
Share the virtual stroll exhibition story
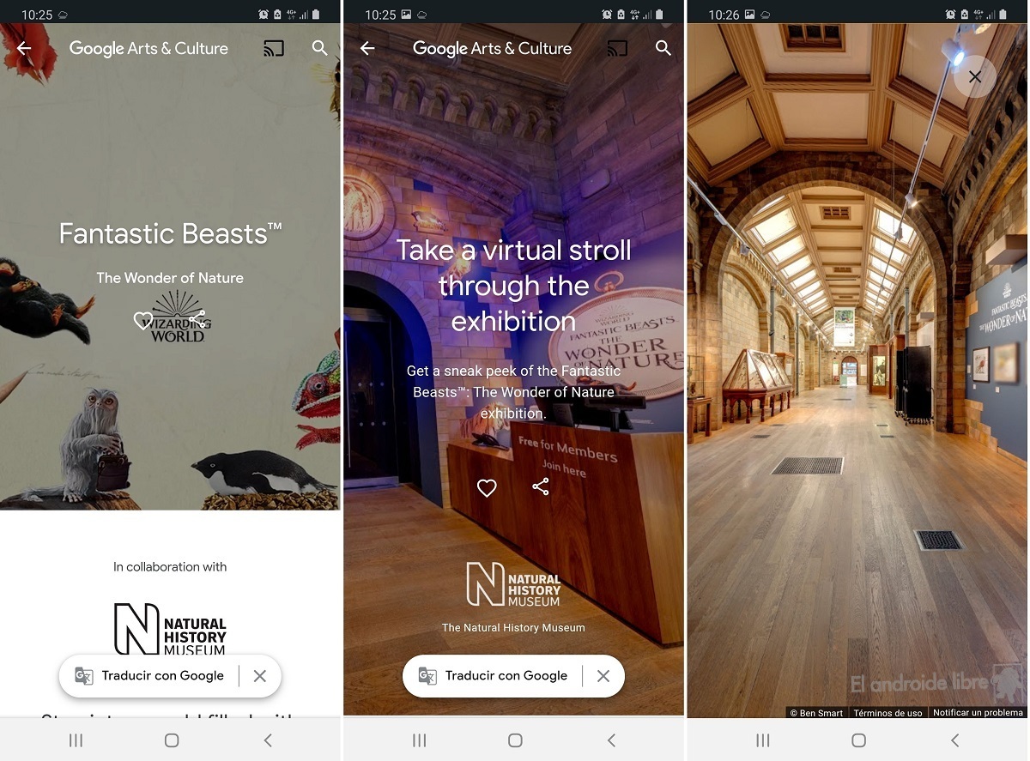(x=540, y=487)
